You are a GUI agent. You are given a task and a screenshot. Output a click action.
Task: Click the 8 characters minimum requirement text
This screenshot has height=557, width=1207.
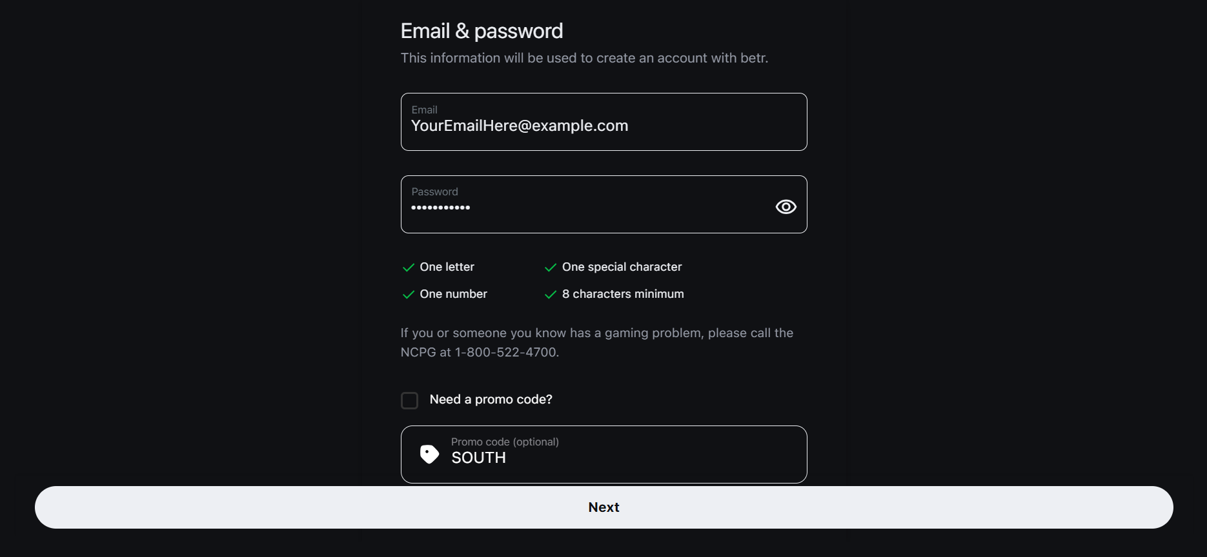click(623, 294)
